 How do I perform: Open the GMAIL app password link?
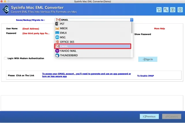coord(87,75)
